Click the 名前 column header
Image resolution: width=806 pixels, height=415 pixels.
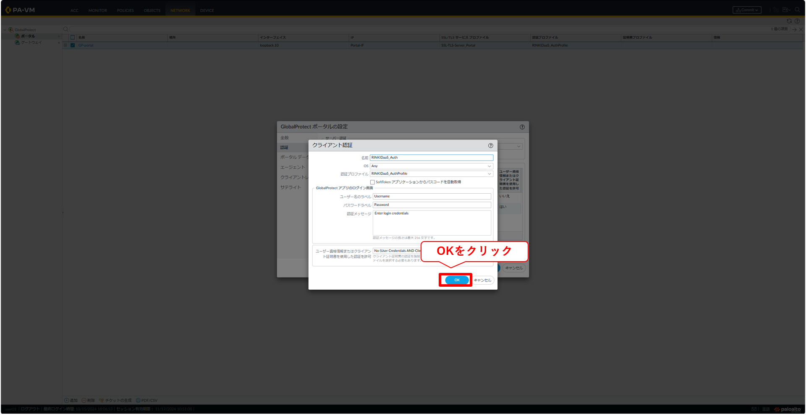[x=122, y=38]
